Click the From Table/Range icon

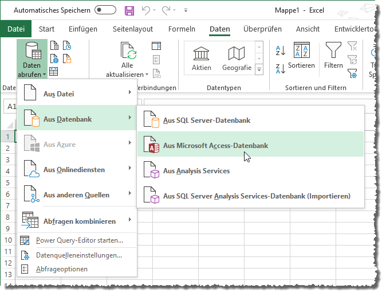(x=54, y=72)
